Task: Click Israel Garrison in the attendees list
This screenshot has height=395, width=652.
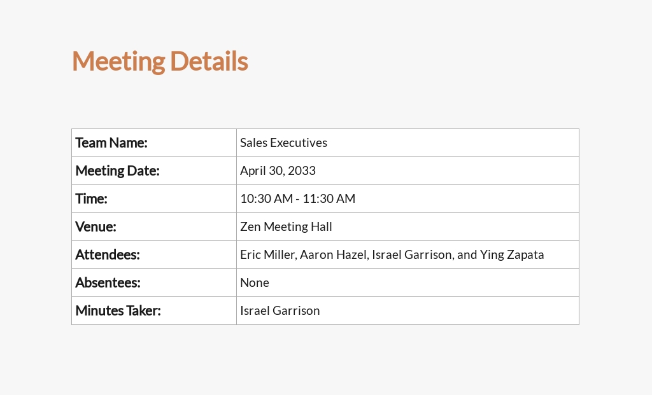Action: [413, 254]
